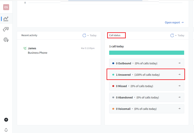Open the 0 Missed calls row
Image resolution: width=194 pixels, height=133 pixels.
pos(147,86)
